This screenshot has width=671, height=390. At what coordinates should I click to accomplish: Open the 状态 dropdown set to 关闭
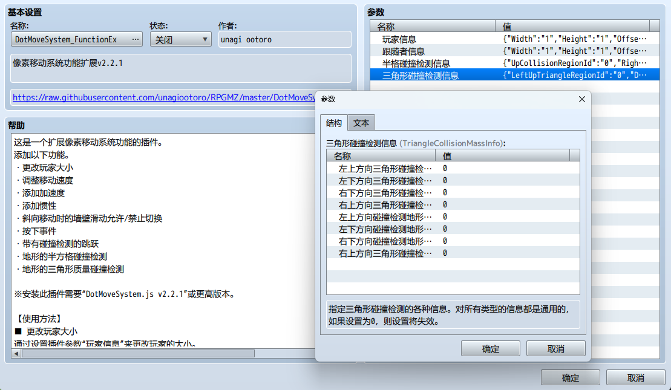180,39
